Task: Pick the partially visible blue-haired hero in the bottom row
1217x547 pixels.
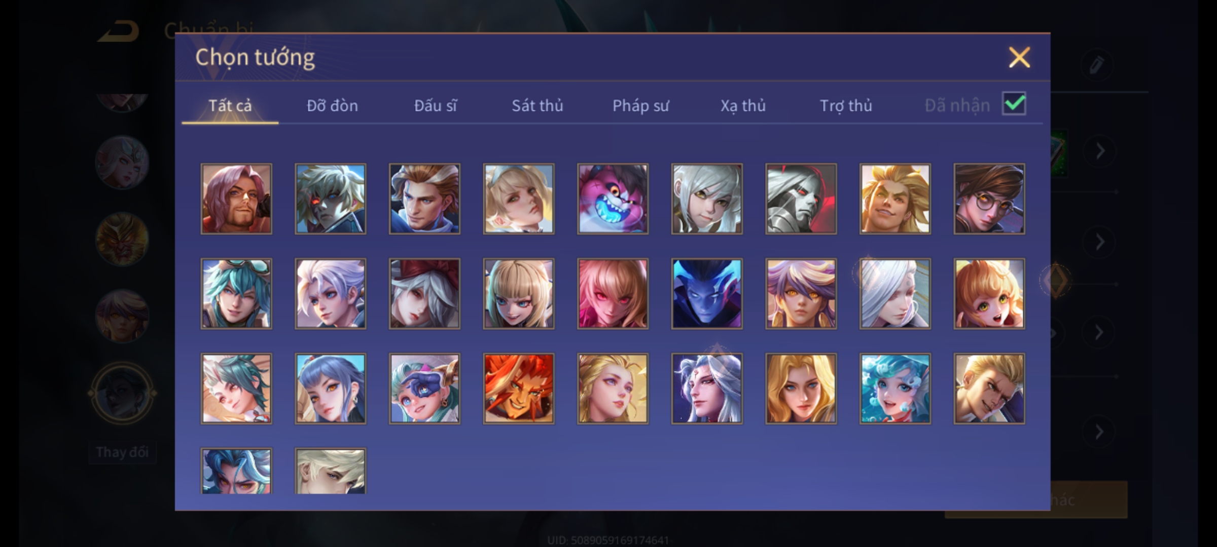Action: click(x=236, y=471)
